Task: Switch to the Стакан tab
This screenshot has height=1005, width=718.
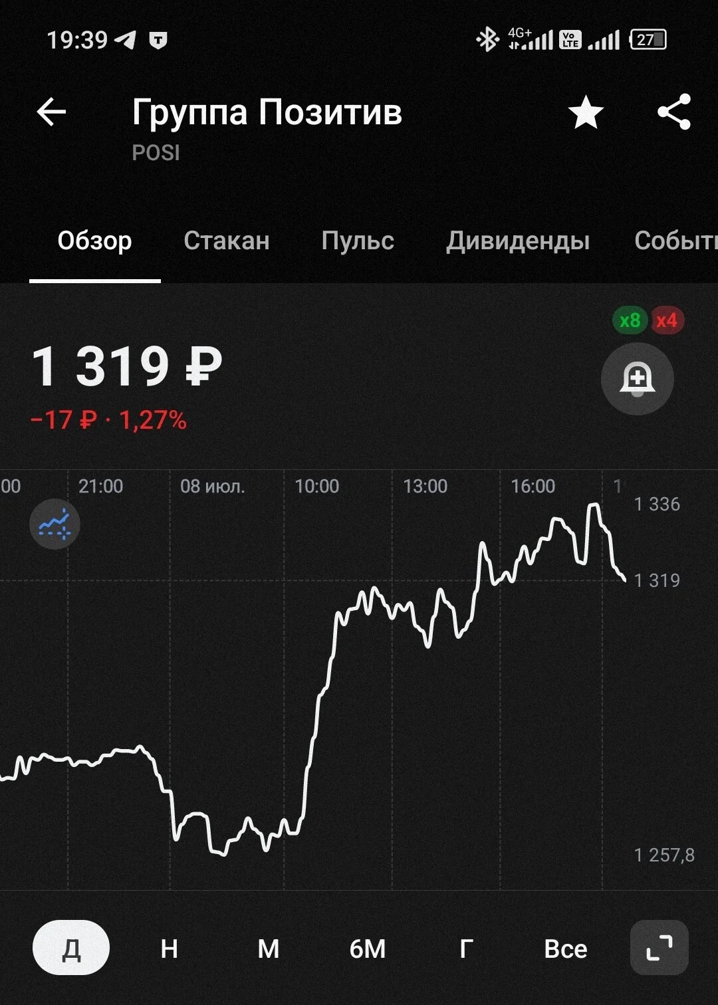Action: (x=227, y=241)
